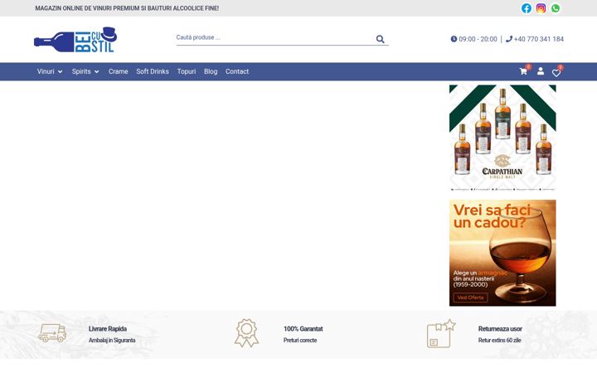Click the 'Preturi corecte' text
This screenshot has height=373, width=597.
click(300, 341)
